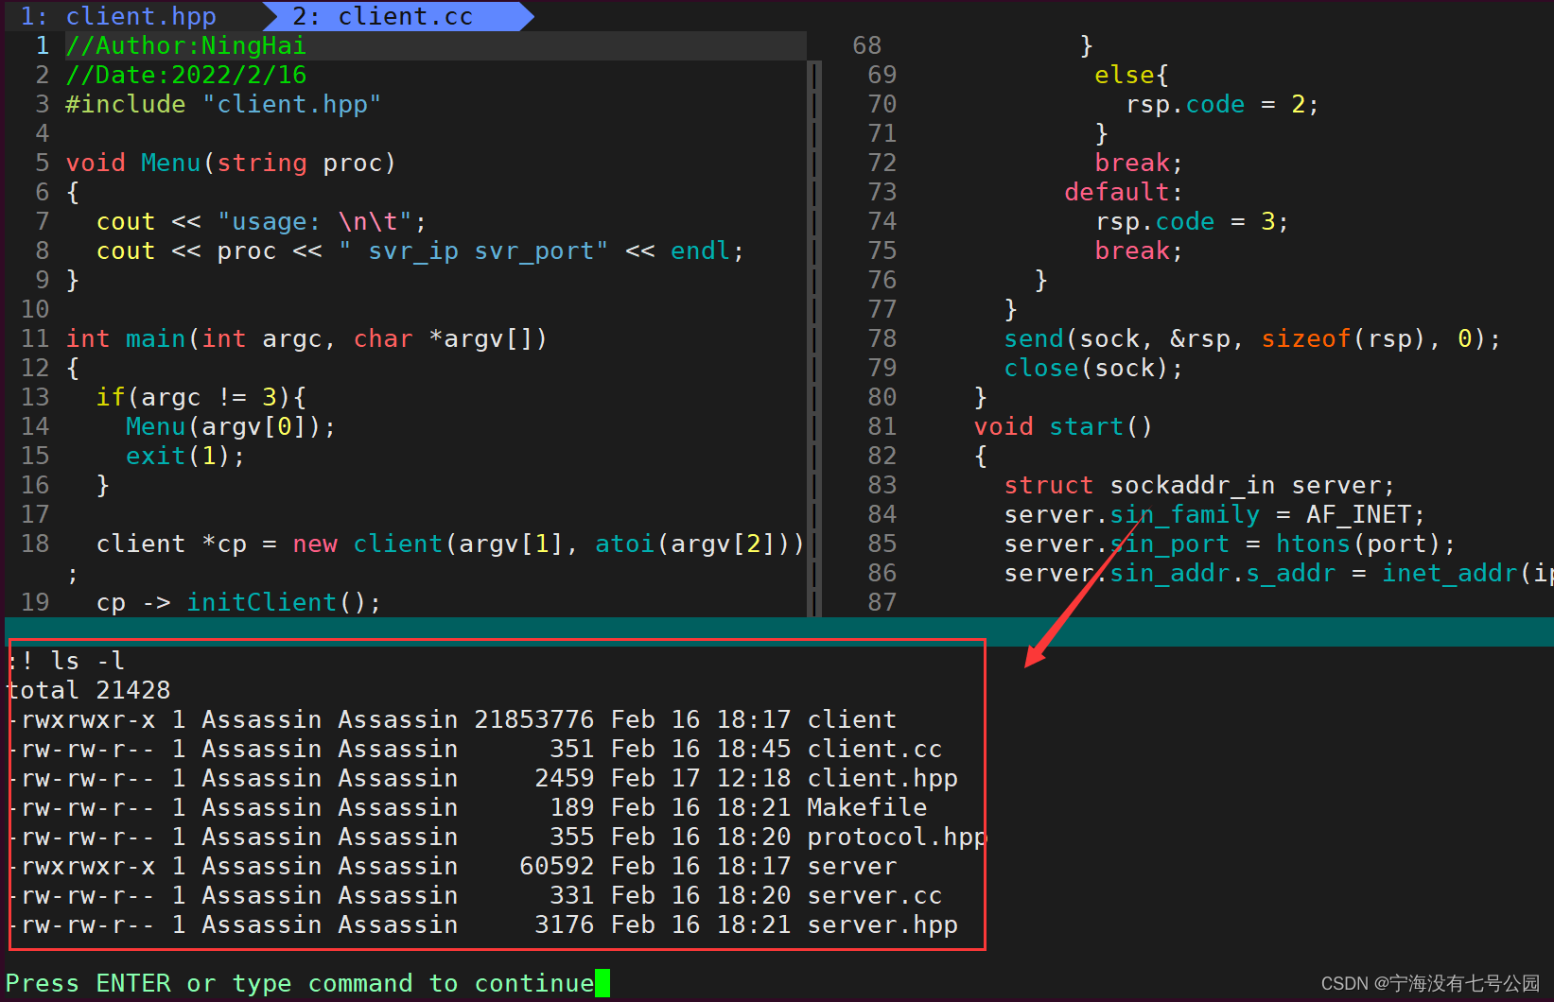Click the green cursor block after continue
Viewport: 1554px width, 1002px height.
602,983
